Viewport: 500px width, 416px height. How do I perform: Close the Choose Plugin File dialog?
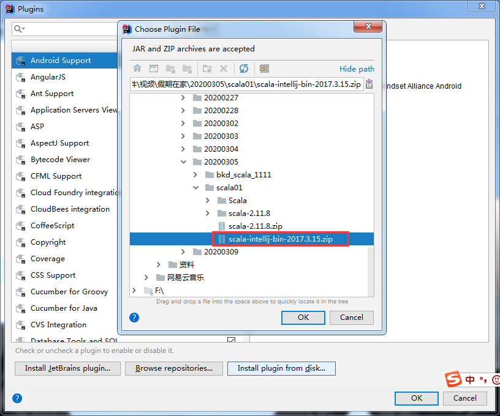(x=368, y=26)
